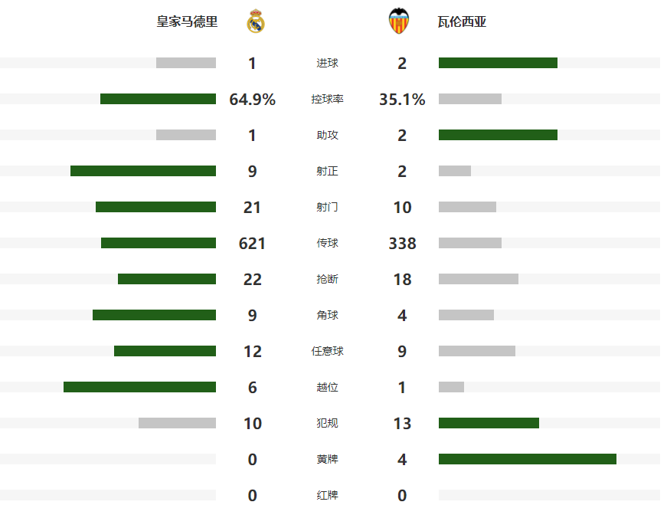Click Real Madrid's corner kicks bar
Image resolution: width=667 pixels, height=505 pixels.
154,315
